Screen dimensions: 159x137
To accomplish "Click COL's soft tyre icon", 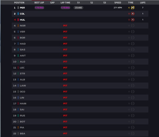I will pos(133,14).
